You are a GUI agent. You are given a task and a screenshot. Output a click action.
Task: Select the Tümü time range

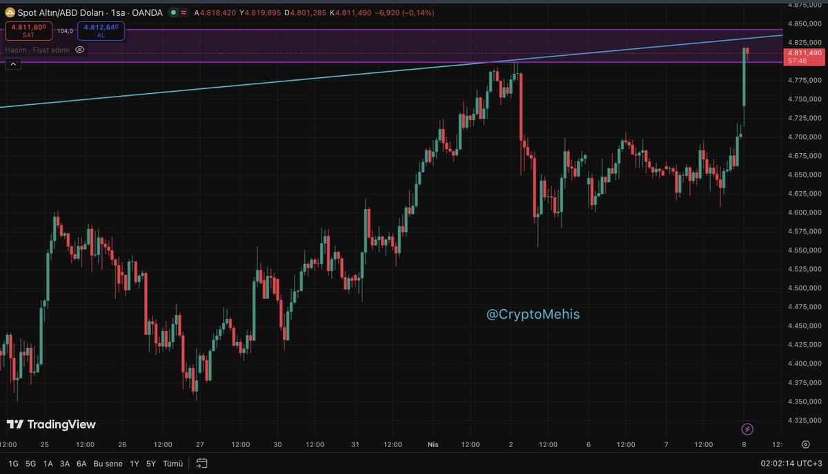pyautogui.click(x=172, y=464)
